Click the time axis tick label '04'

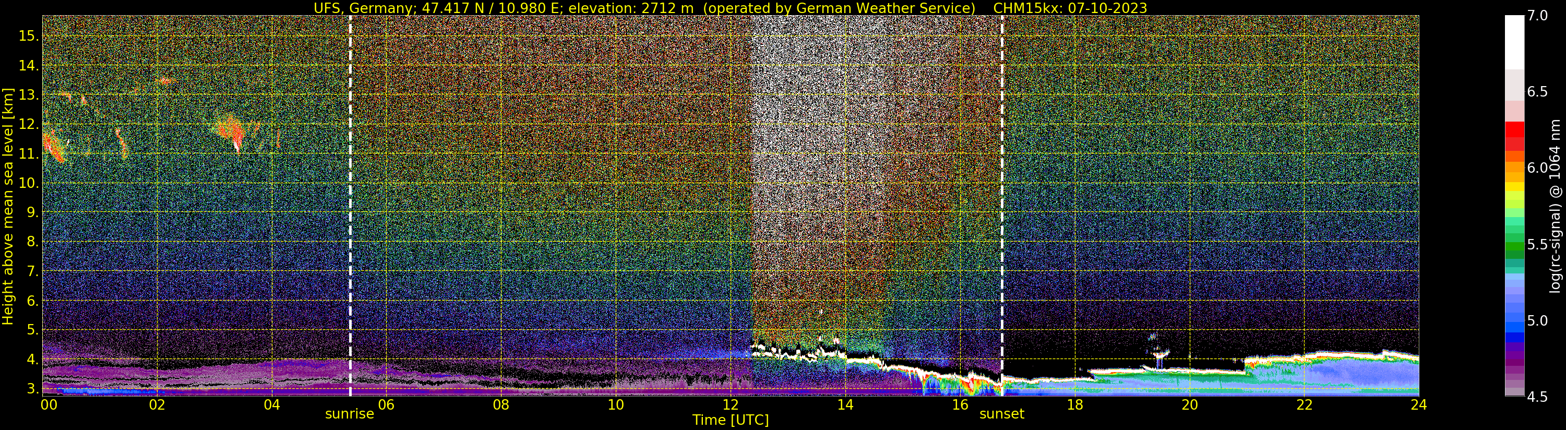coord(272,404)
